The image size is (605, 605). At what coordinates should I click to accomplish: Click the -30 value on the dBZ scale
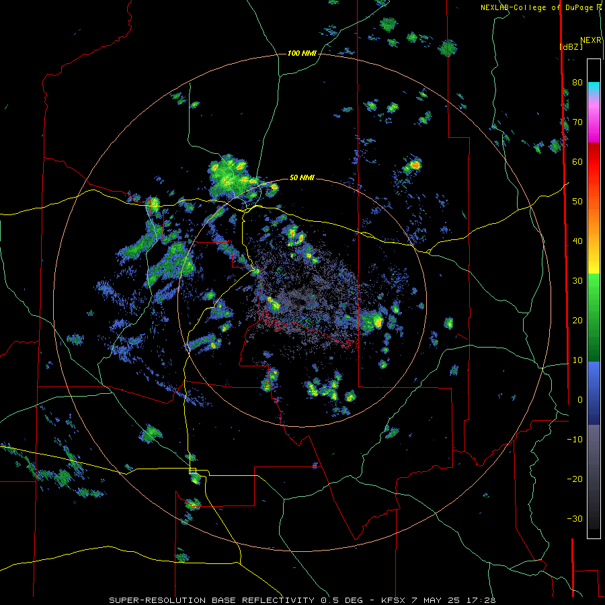575,518
